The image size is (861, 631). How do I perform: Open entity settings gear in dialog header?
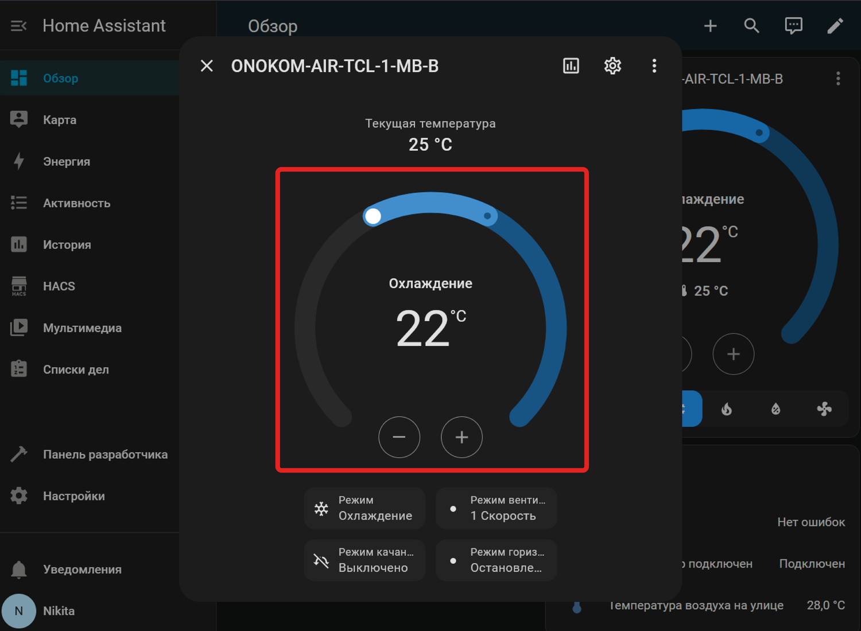click(x=612, y=66)
